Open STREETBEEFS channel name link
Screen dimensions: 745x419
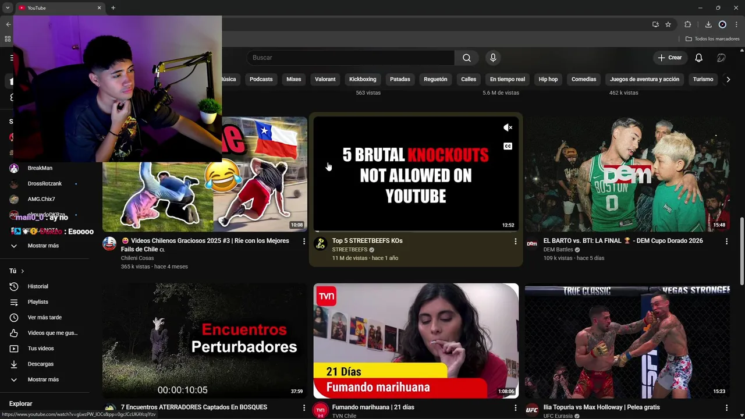[350, 250]
